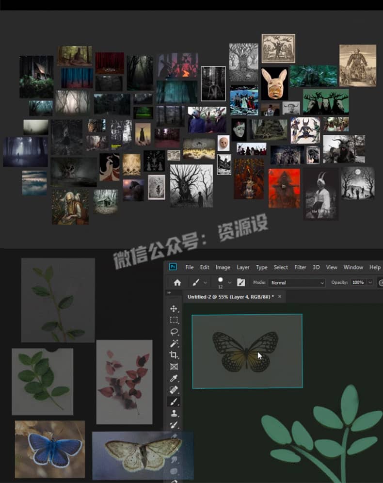Click the Photoshop Ps logo icon
This screenshot has width=383, height=483.
point(173,267)
